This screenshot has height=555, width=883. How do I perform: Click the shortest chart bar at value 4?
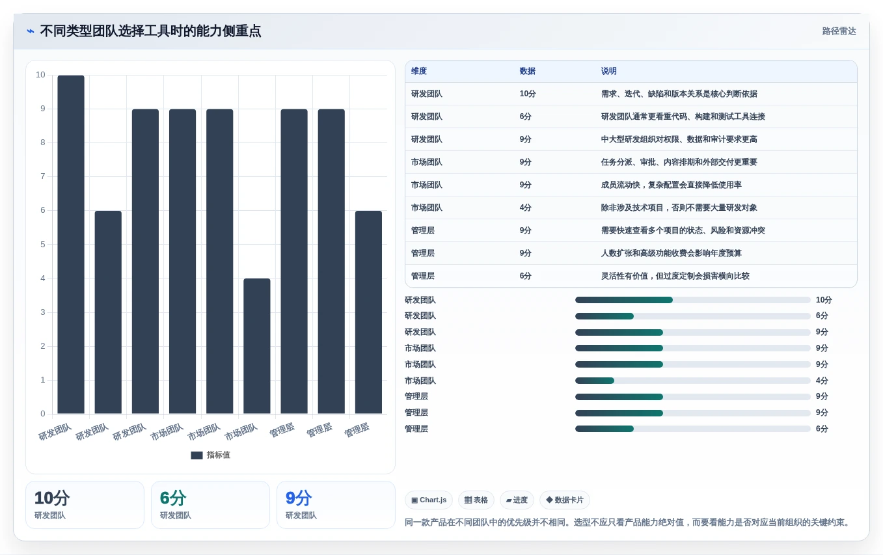pyautogui.click(x=257, y=346)
